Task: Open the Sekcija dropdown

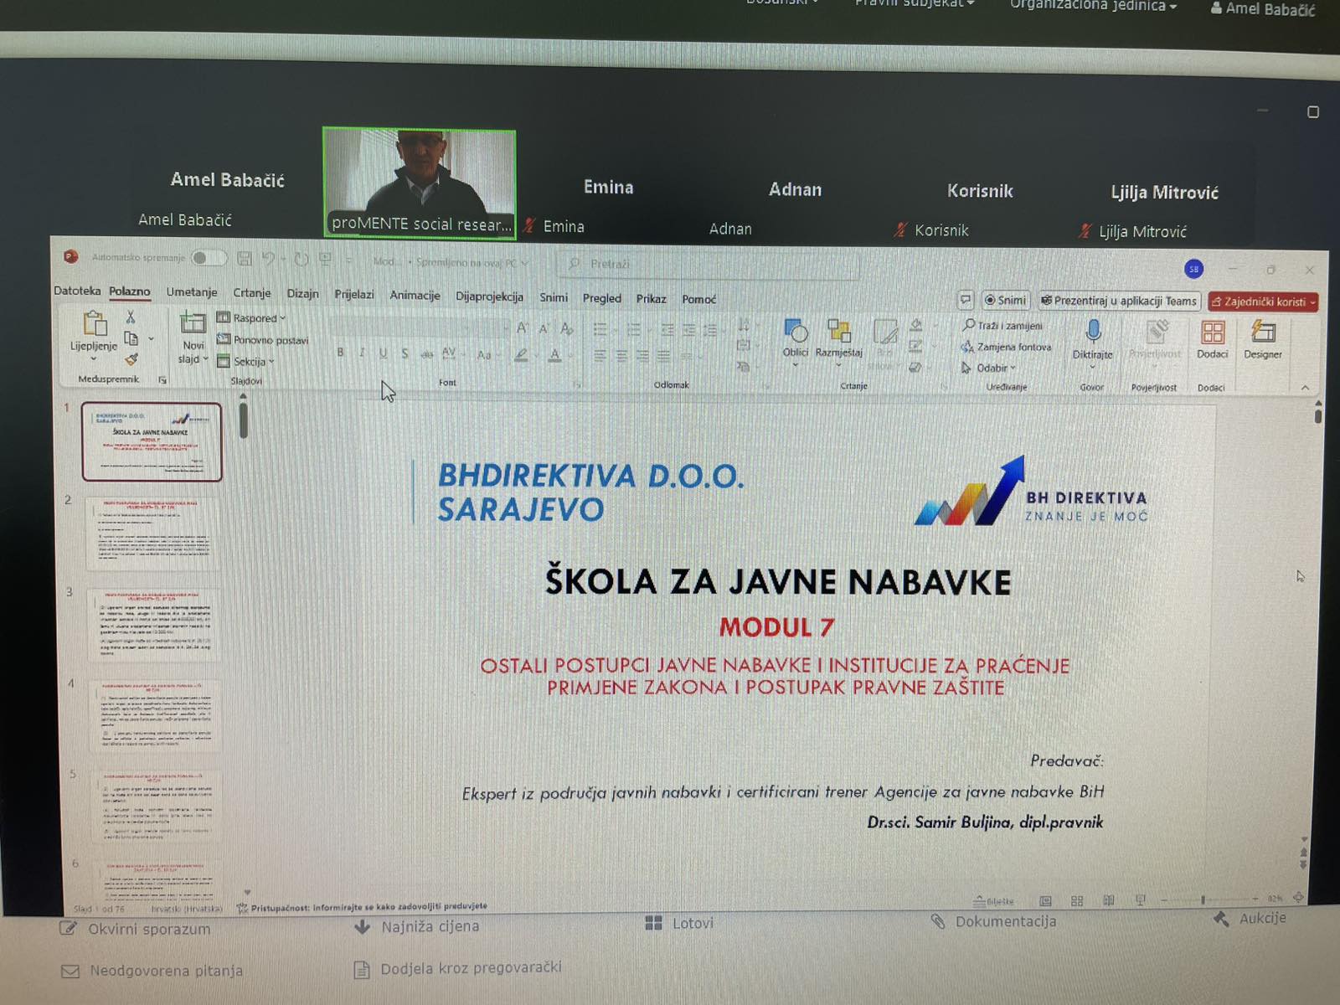Action: (246, 361)
